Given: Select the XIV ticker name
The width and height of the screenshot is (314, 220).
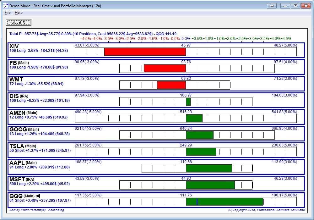Looking at the screenshot, I should [x=14, y=46].
